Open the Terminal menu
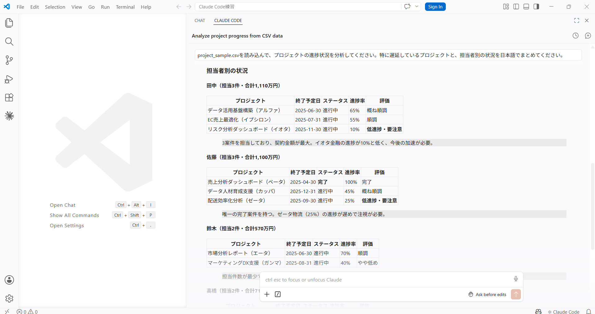Image resolution: width=595 pixels, height=314 pixels. pyautogui.click(x=125, y=7)
